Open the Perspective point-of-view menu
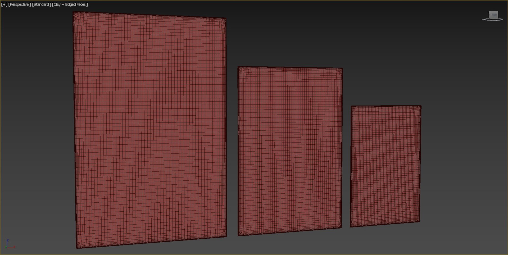The image size is (508, 255). (x=20, y=4)
